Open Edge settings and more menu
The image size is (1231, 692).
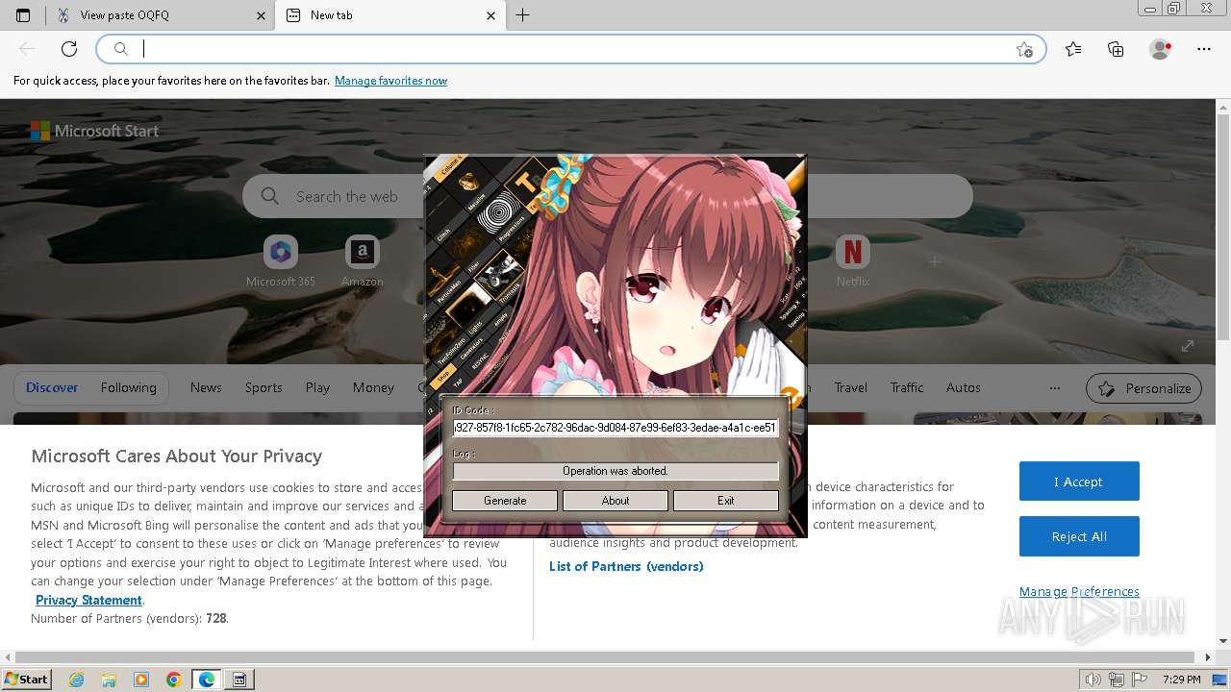coord(1204,49)
